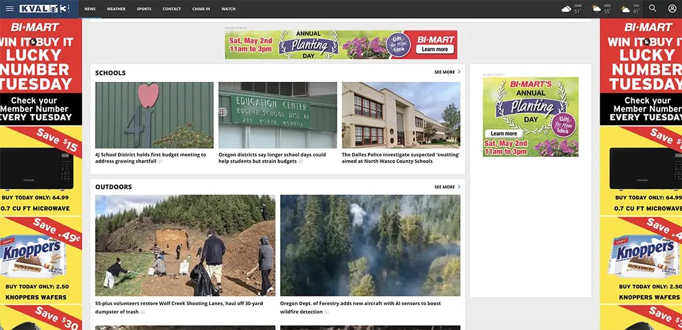Viewport: 682px width, 330px height.
Task: Click the school building exterior thumbnail
Action: [x=401, y=115]
